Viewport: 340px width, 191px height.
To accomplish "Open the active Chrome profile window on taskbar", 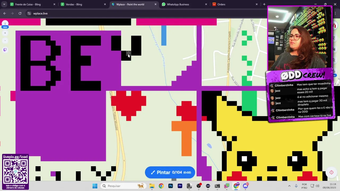I will coord(236,186).
